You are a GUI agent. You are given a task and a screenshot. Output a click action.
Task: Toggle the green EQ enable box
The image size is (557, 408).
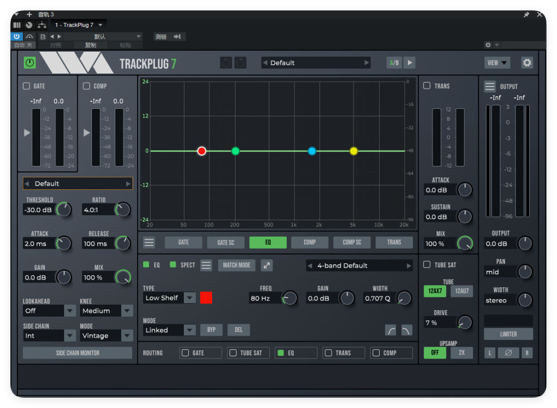(146, 264)
